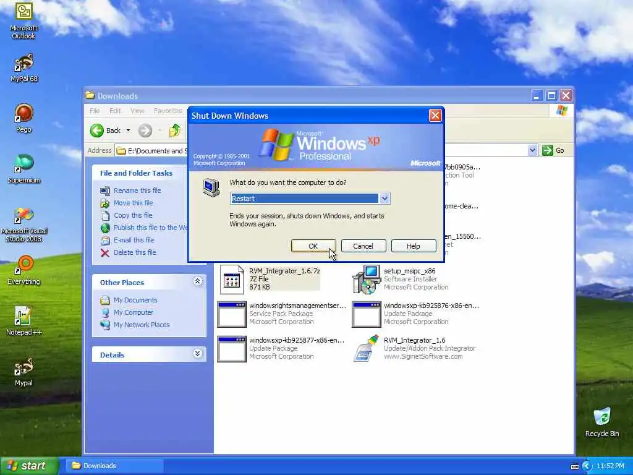The height and width of the screenshot is (475, 633).
Task: Select windowsxp-kb925876-x86-en update icon
Action: pos(366,314)
